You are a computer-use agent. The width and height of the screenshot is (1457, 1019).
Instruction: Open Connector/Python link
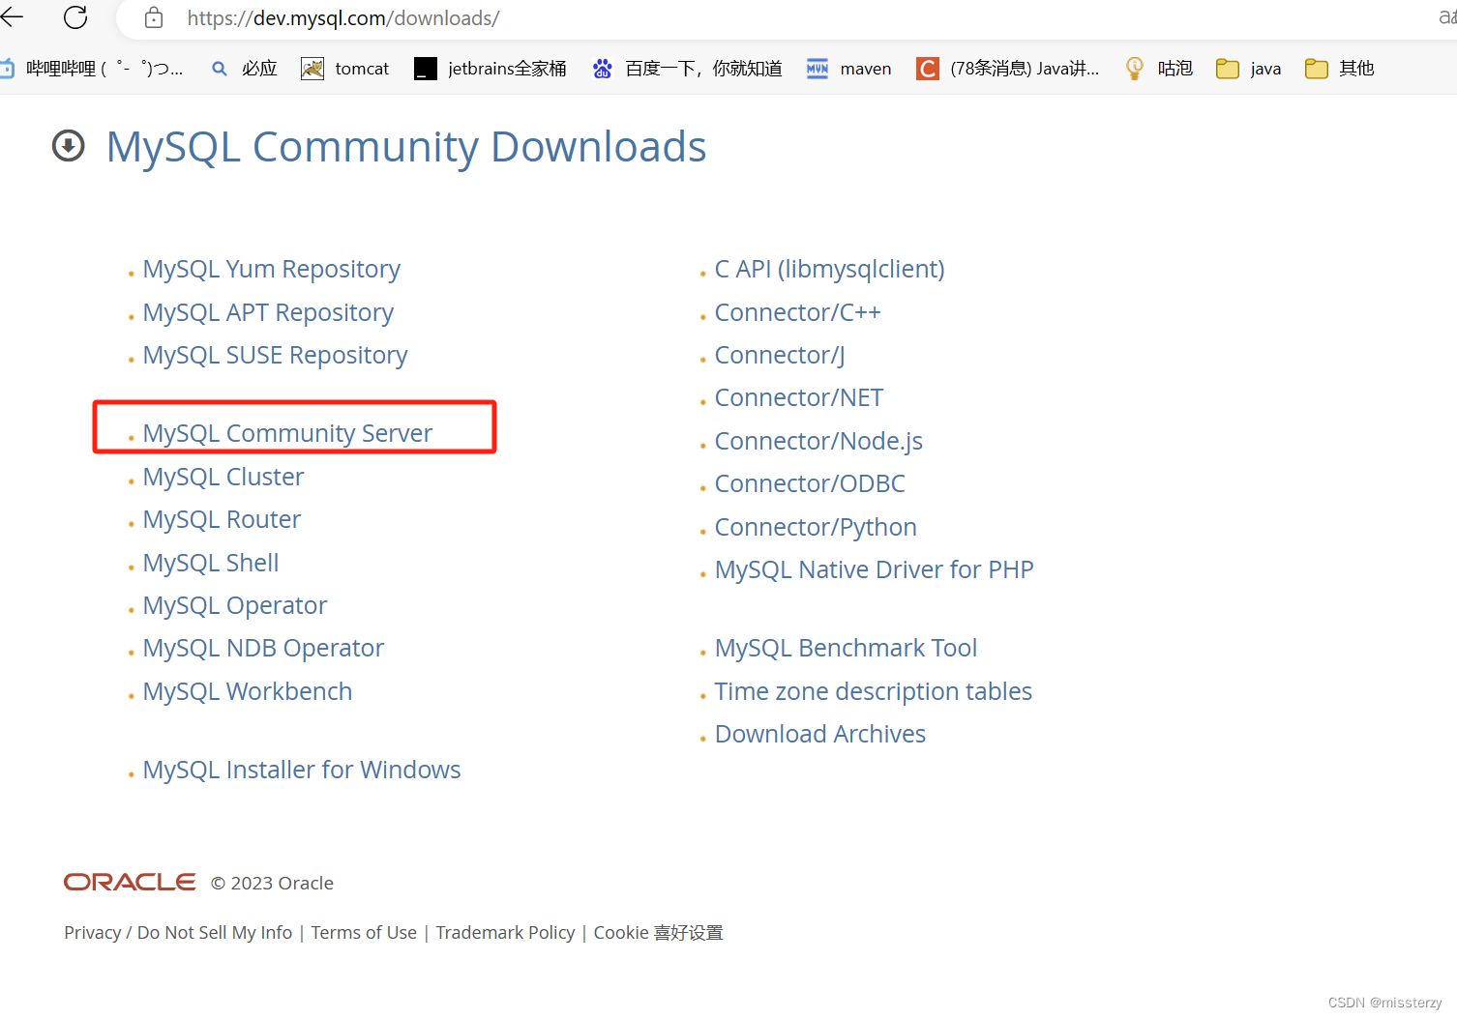coord(816,527)
